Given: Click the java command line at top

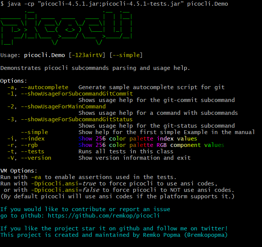Looking at the screenshot, I should coord(114,4).
